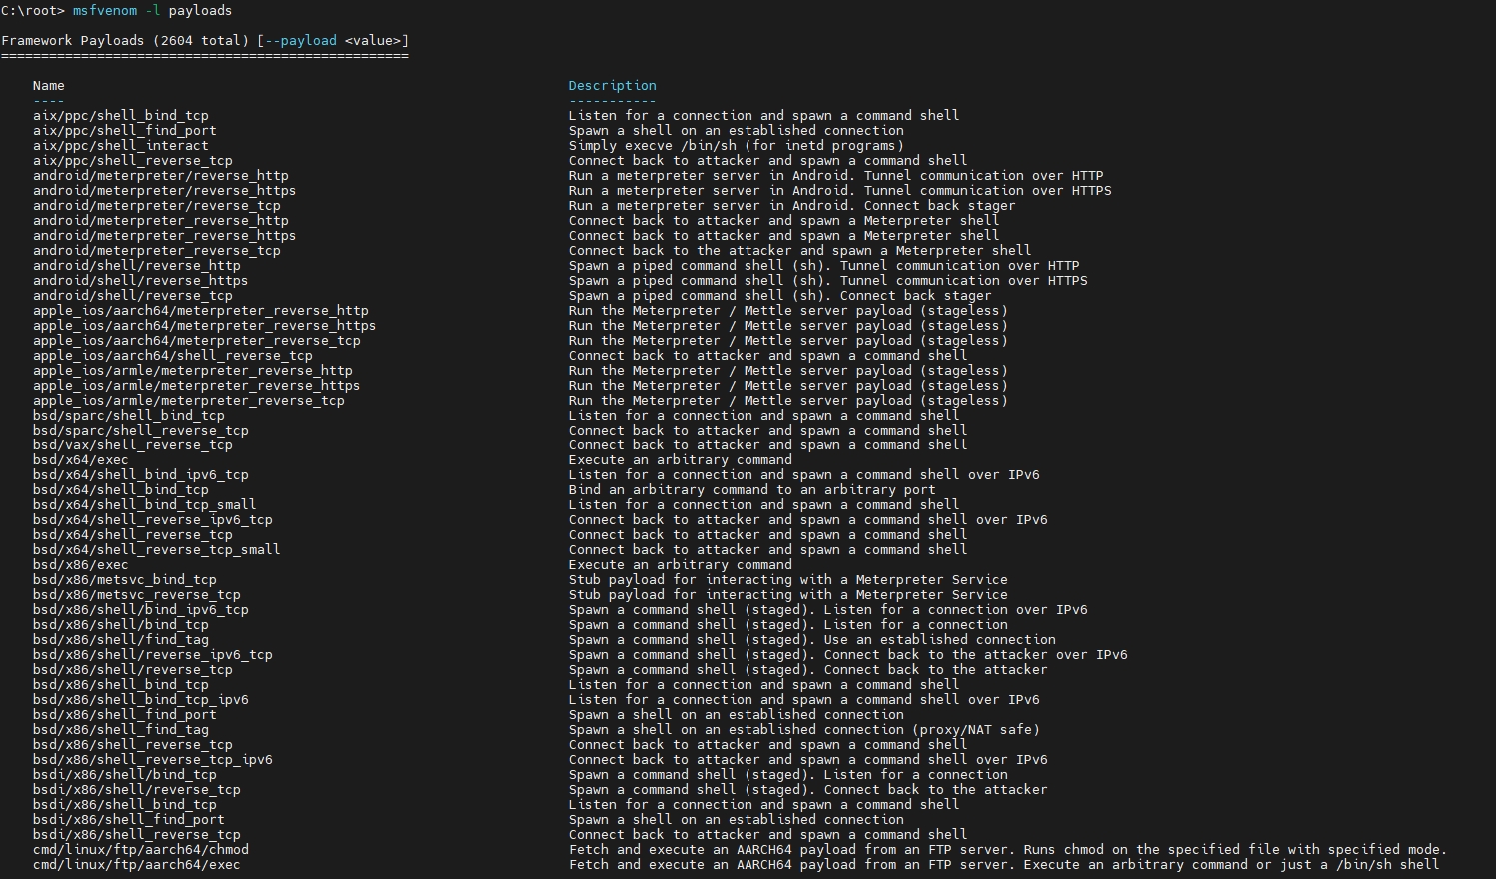Select android/shell/reverse_https payload
The image size is (1496, 879).
click(141, 281)
